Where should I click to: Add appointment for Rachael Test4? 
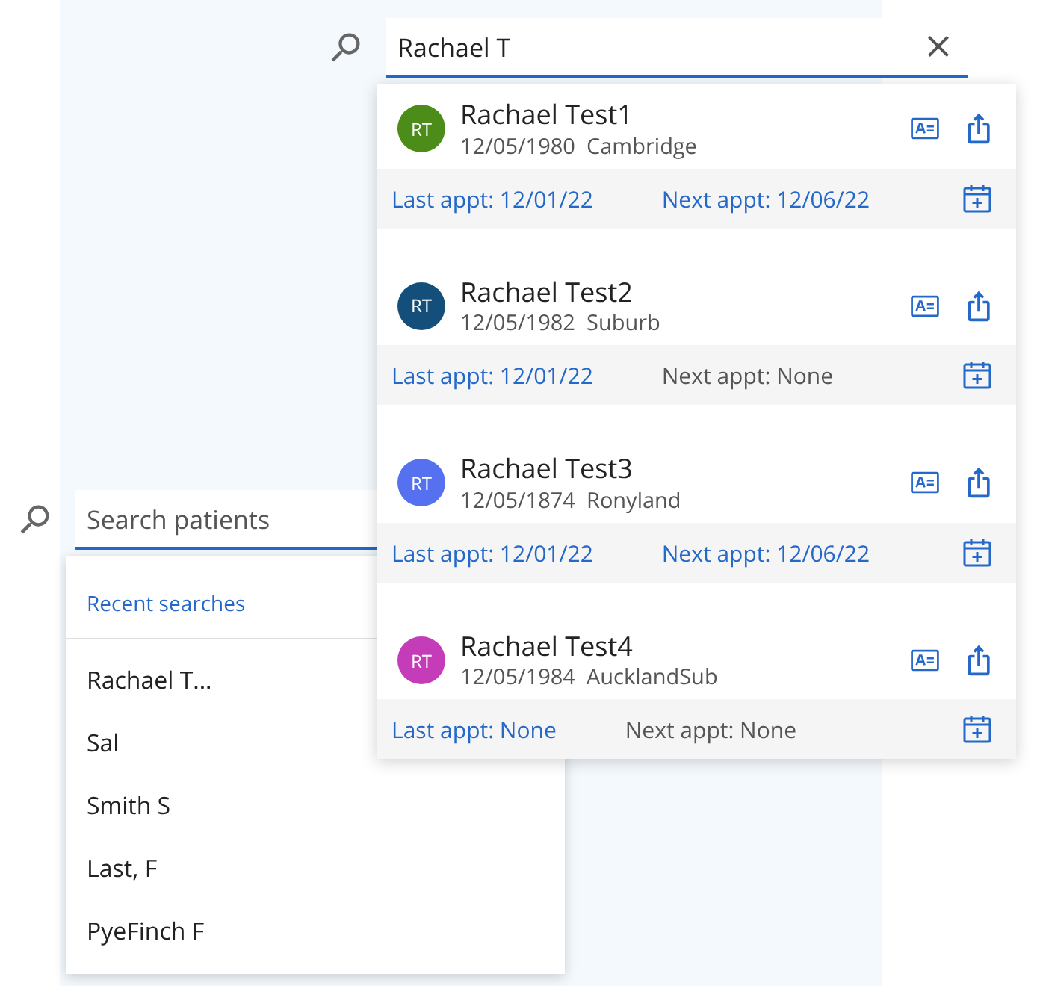(977, 730)
